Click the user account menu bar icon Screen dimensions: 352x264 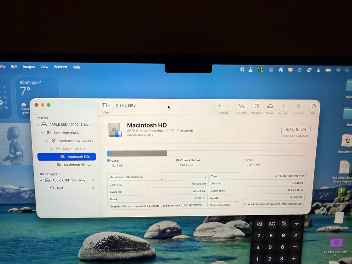tap(318, 70)
